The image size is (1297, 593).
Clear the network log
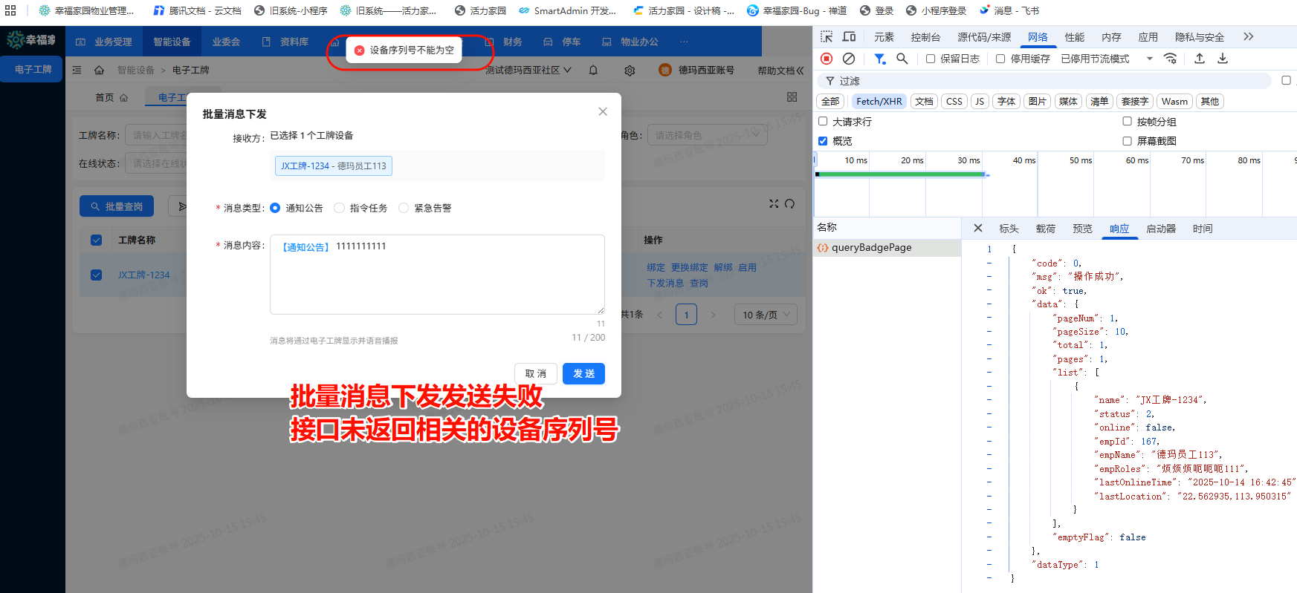point(849,59)
